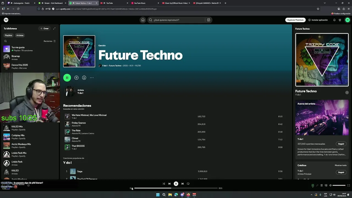Click the Future Techno album cover thumbnail
Image resolution: width=352 pixels, height=198 pixels.
79,51
